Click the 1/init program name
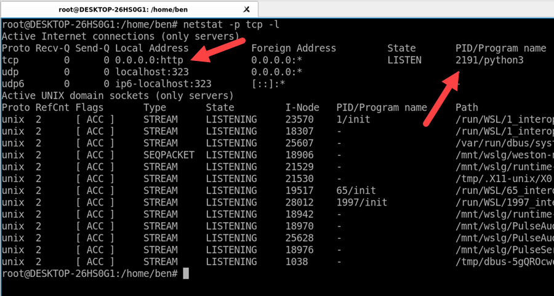The width and height of the screenshot is (554, 296). [x=353, y=119]
